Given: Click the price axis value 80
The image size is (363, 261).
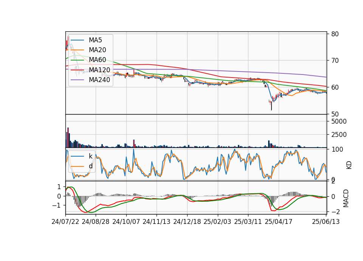Looking at the screenshot, I should 335,34.
